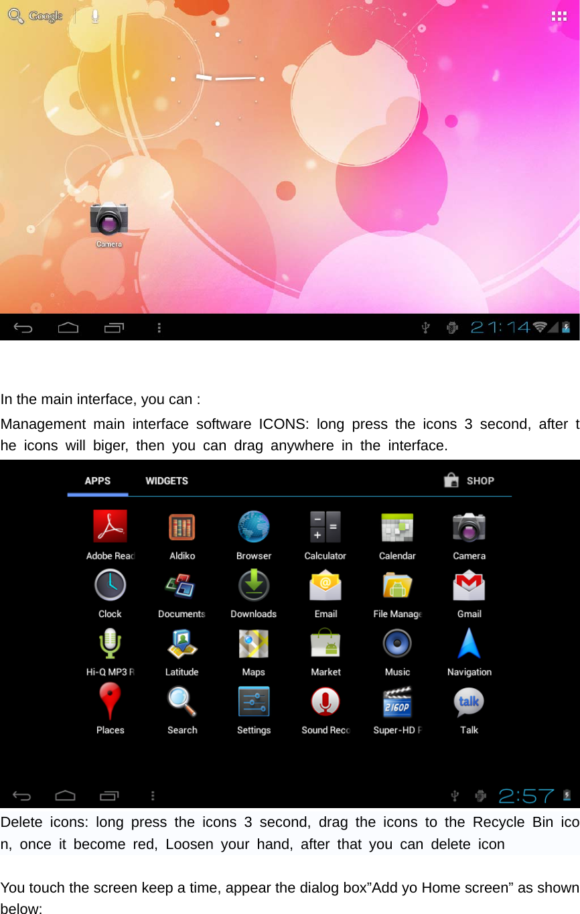Open the Market app
The width and height of the screenshot is (580, 914).
pyautogui.click(x=325, y=643)
